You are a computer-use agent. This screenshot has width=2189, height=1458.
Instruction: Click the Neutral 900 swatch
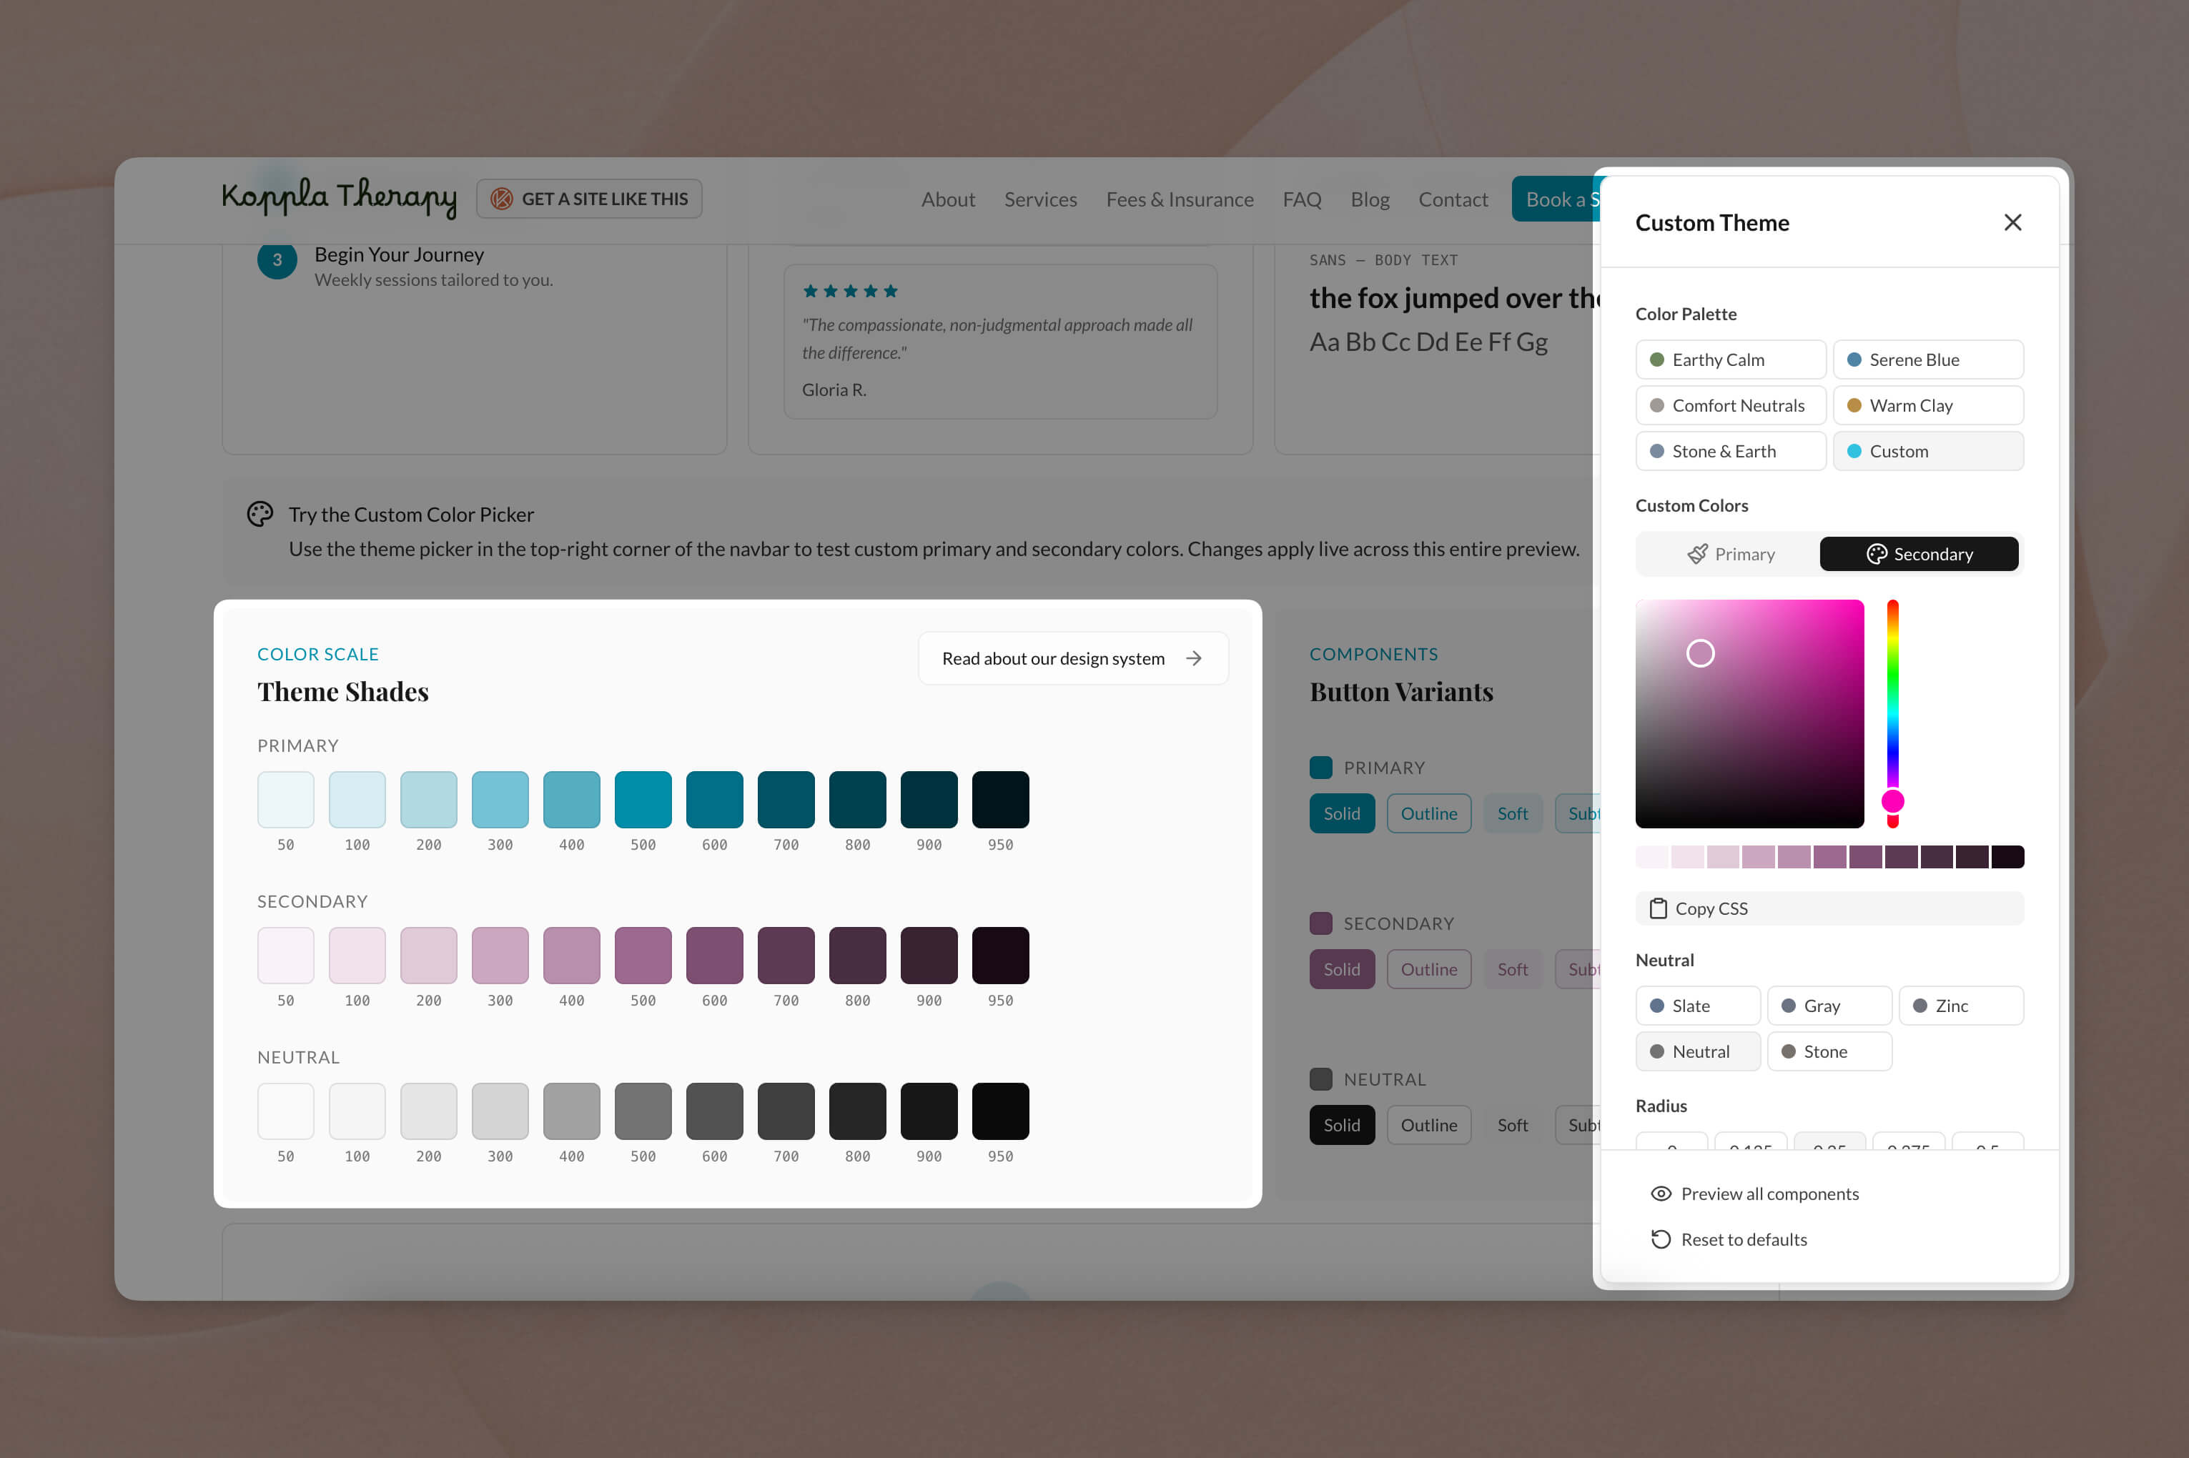coord(929,1111)
